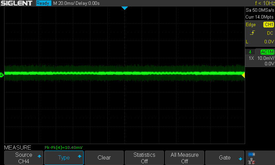
Task: Click the channel 4 ground marker on left edge
Action: coord(2,75)
